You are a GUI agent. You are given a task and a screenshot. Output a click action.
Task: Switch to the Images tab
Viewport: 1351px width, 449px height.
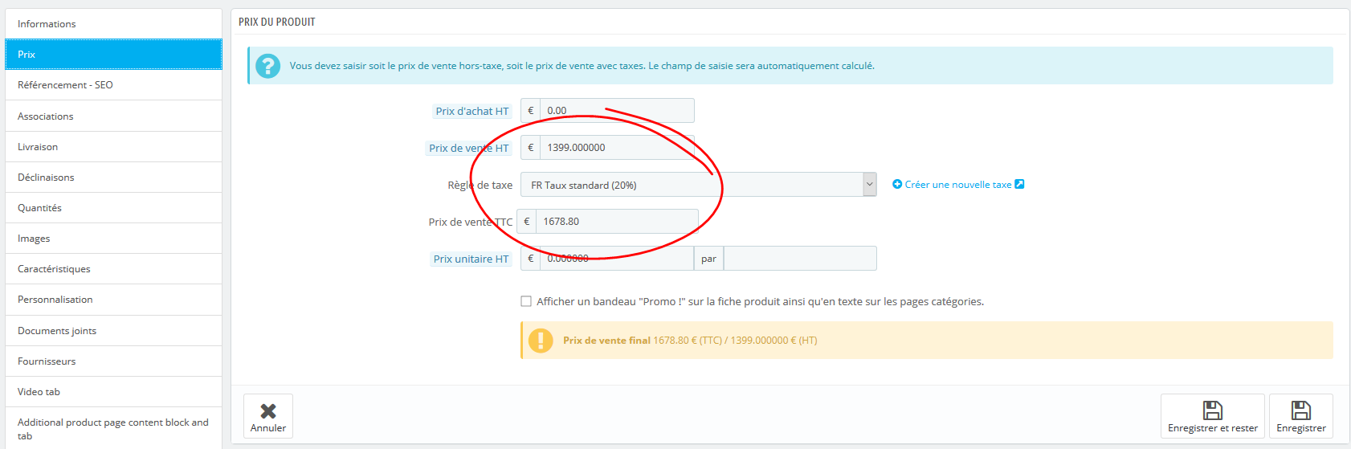point(113,239)
